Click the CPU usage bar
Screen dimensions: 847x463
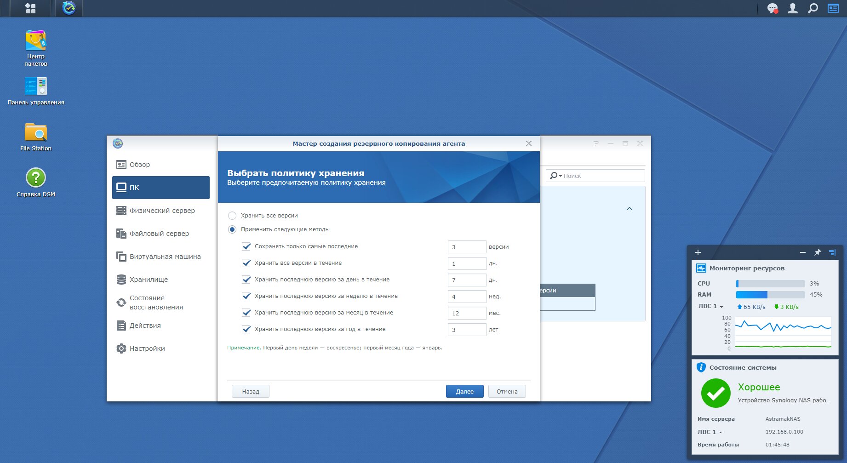(x=770, y=284)
